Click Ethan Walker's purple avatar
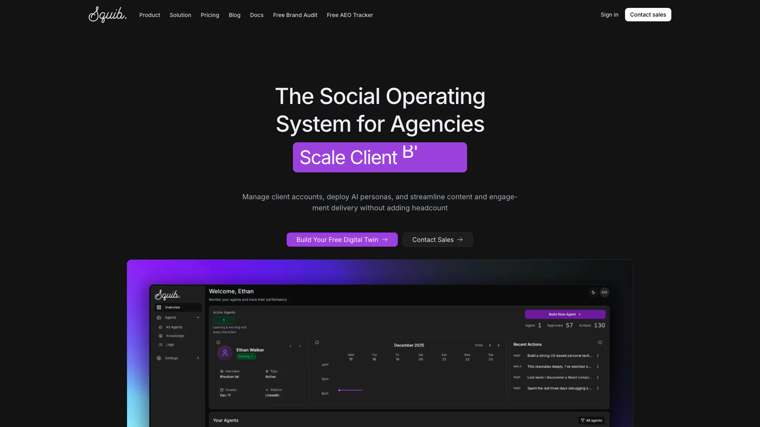The width and height of the screenshot is (760, 427). click(225, 353)
